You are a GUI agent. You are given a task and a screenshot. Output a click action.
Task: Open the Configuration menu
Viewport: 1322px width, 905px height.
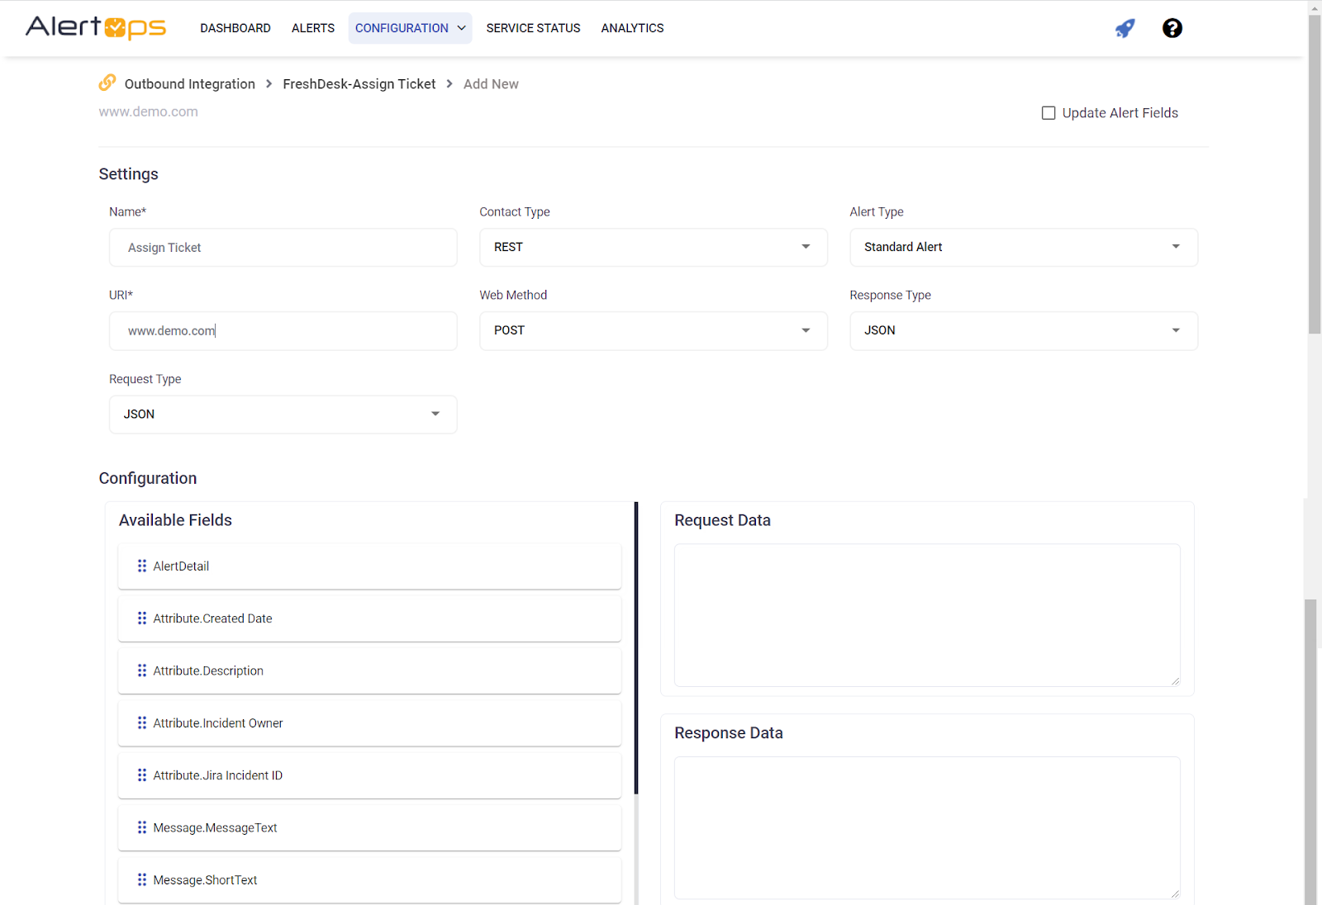(x=410, y=28)
